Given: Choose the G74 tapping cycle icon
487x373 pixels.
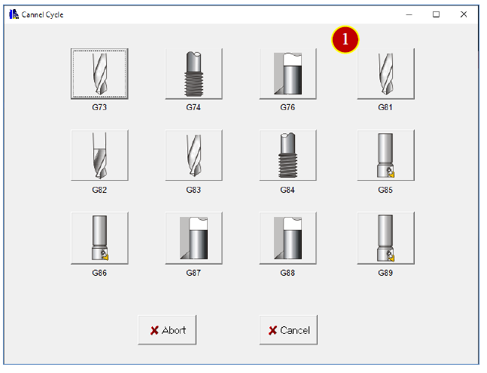Looking at the screenshot, I should point(193,74).
